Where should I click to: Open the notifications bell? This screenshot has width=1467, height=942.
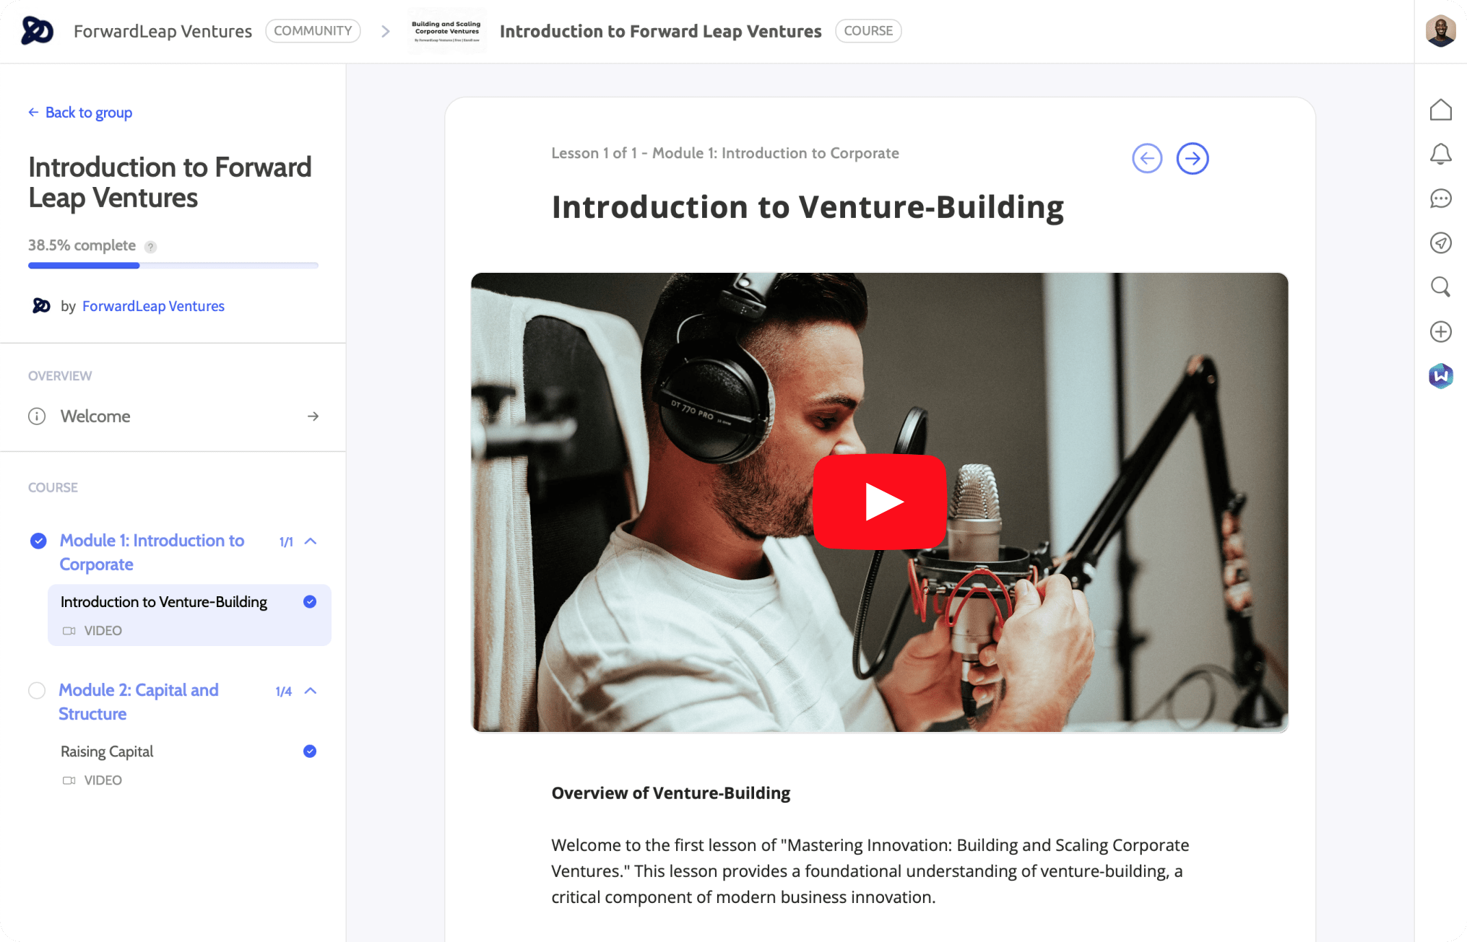coord(1440,154)
